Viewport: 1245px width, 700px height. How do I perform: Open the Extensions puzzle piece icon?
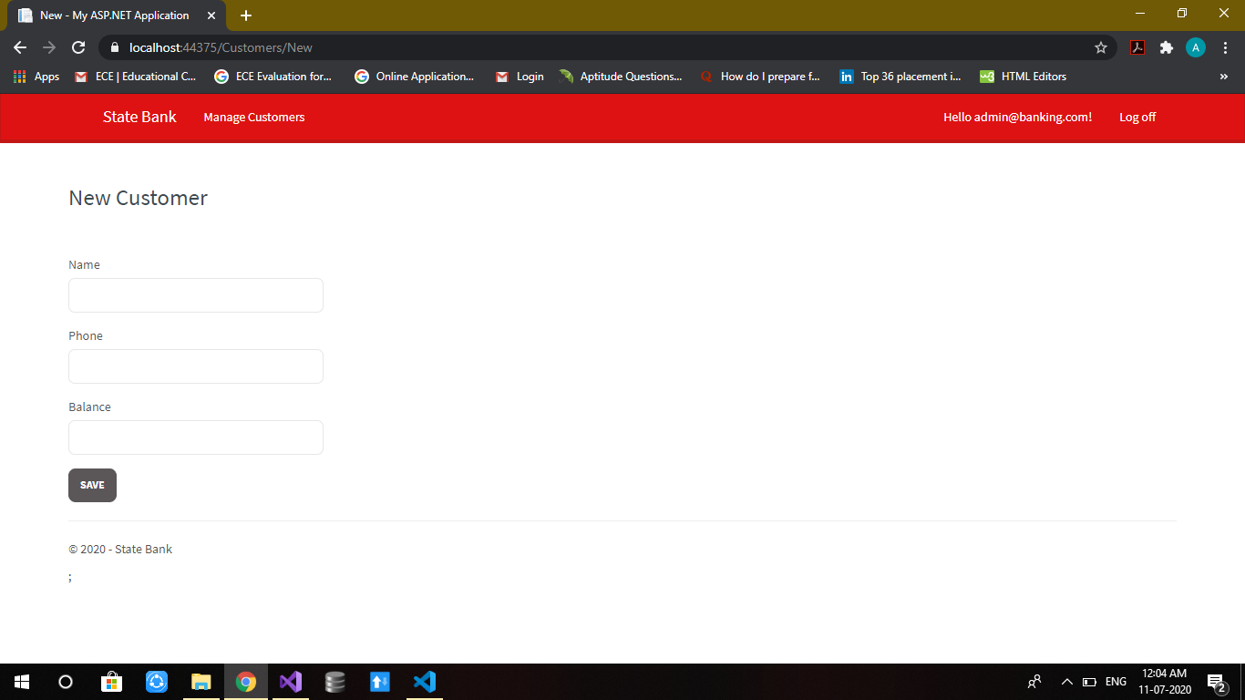[1167, 47]
